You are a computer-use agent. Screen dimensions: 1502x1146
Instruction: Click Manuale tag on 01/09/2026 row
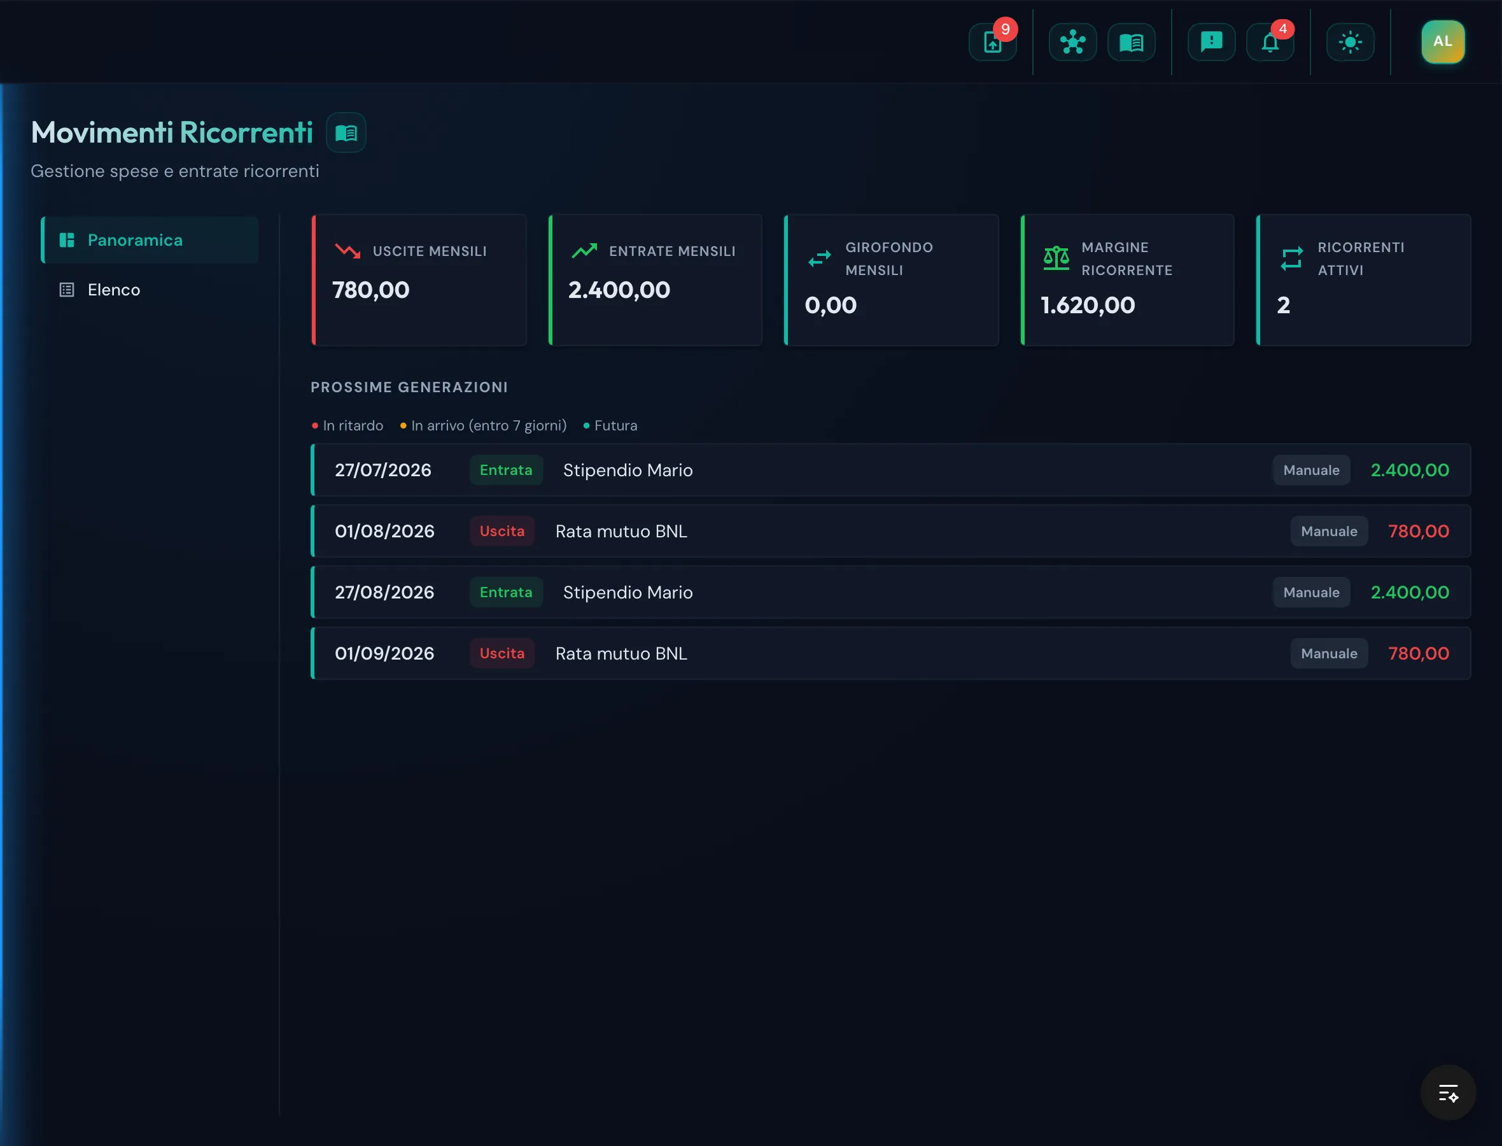(1329, 653)
